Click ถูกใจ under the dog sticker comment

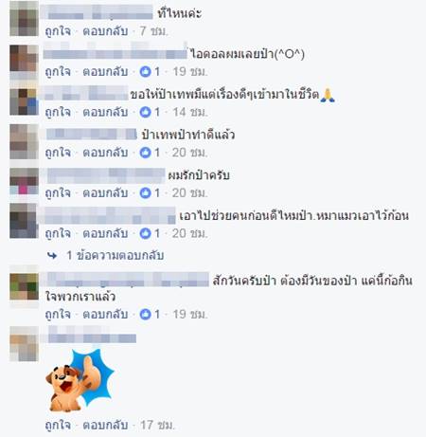point(58,425)
